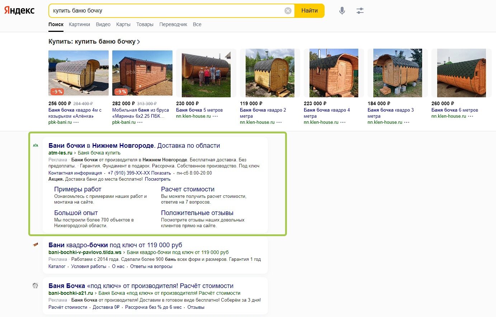Click the Яндекс logo

[19, 10]
